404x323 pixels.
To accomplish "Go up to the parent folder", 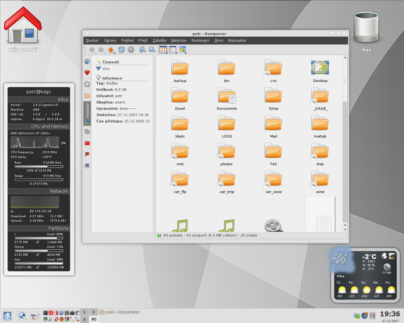I will click(110, 49).
